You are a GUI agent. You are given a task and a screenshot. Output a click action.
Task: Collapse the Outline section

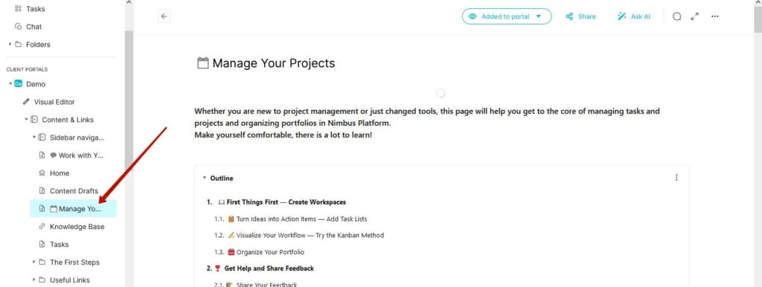[205, 178]
